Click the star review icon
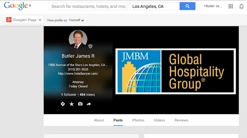The width and height of the screenshot is (247, 138). (x=72, y=104)
